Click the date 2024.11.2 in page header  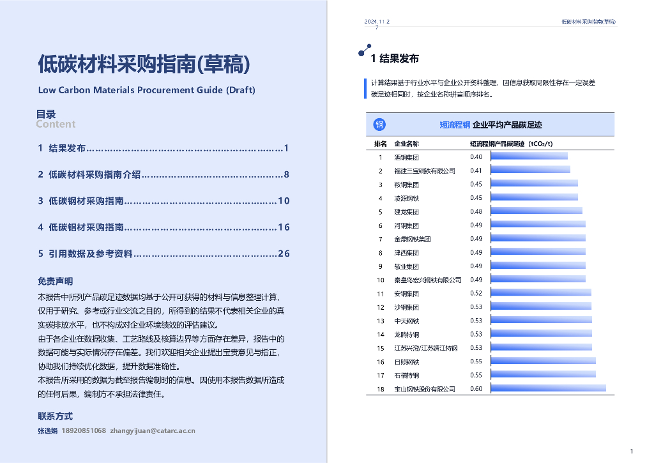(377, 22)
